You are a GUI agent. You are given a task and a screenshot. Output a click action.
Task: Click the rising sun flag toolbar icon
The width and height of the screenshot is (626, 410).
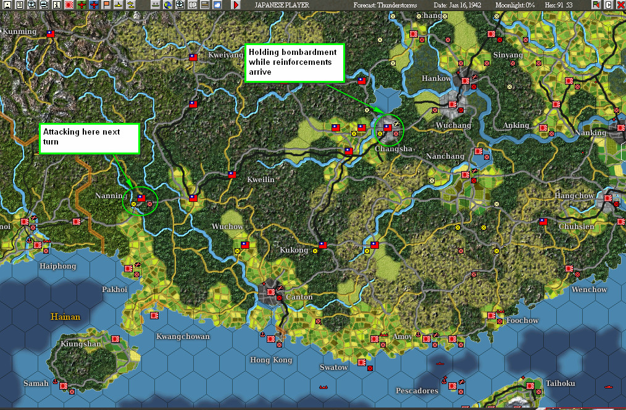69,5
